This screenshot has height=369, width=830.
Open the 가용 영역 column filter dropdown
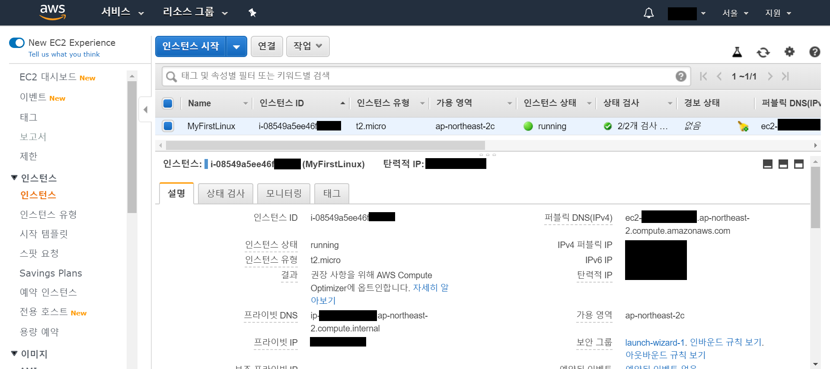pyautogui.click(x=510, y=103)
